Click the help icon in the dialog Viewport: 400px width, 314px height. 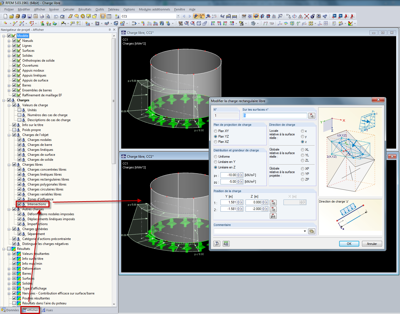tap(217, 244)
